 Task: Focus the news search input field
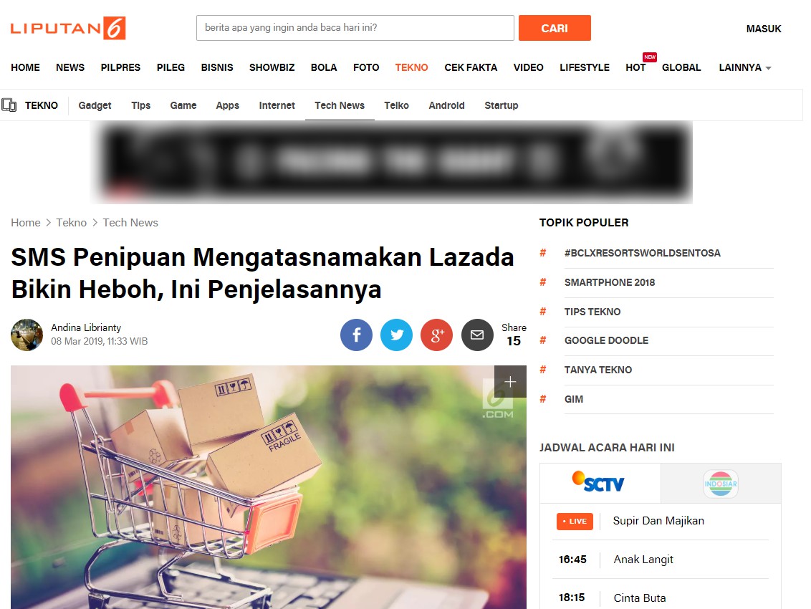point(355,28)
